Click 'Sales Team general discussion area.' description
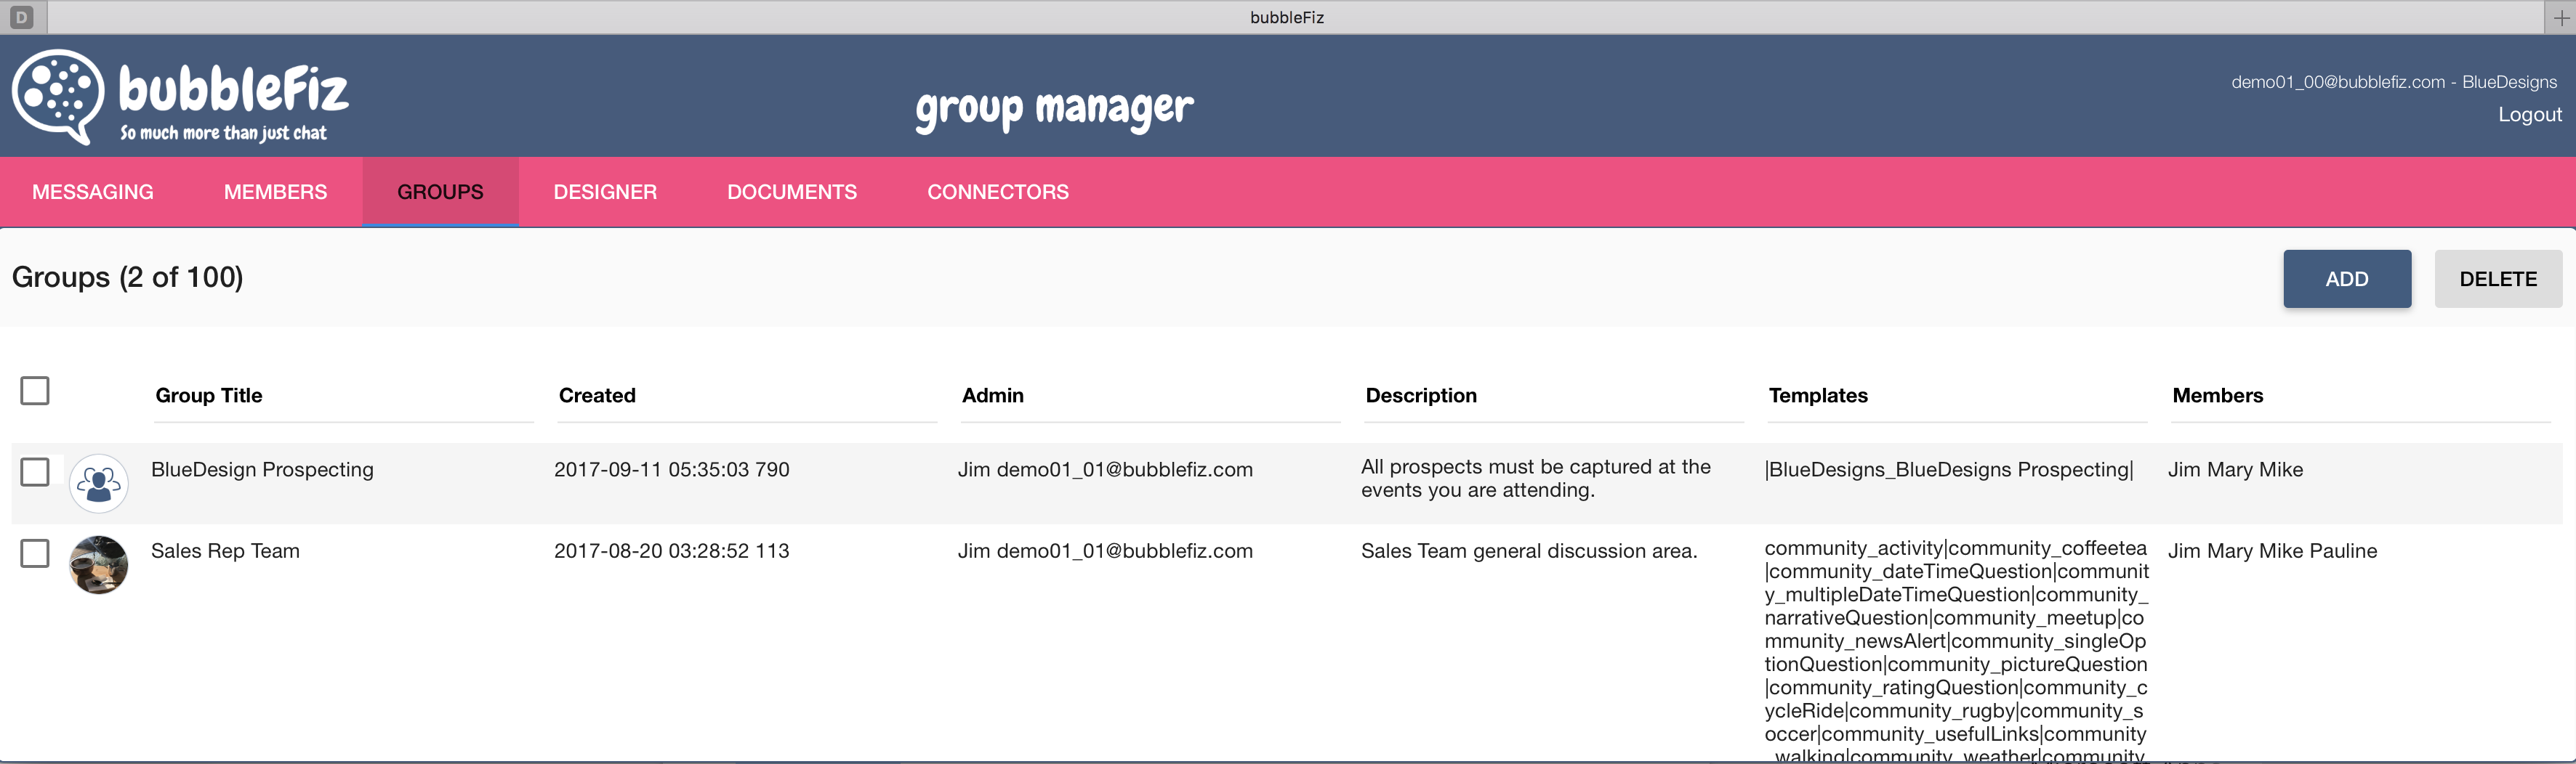The image size is (2576, 764). click(1529, 551)
